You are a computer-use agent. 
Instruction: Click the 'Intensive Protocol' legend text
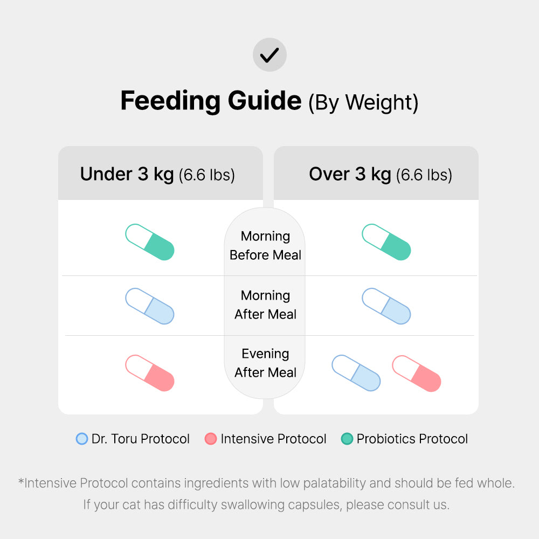pyautogui.click(x=273, y=439)
